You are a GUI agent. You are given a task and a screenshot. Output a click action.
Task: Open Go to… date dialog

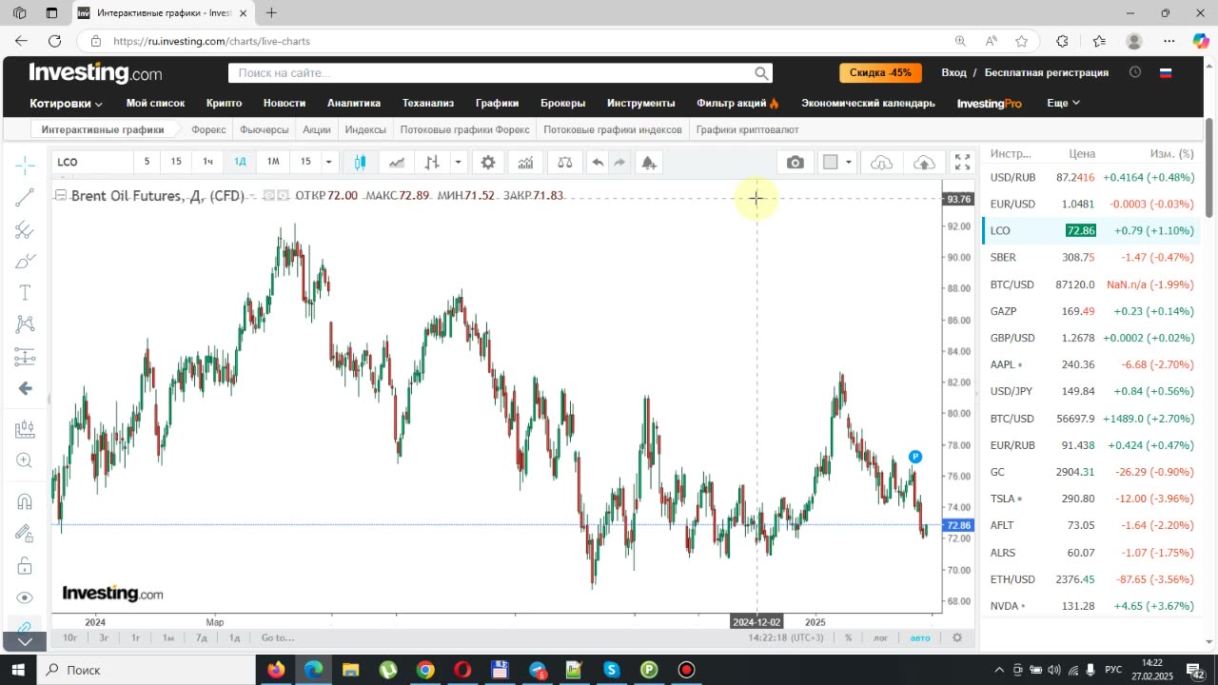tap(278, 637)
